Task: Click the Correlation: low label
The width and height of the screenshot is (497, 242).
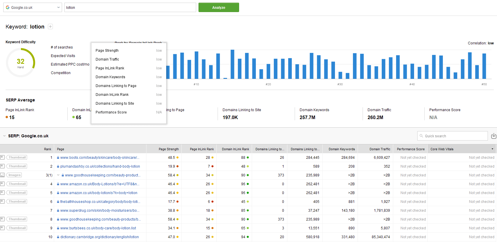Action: tap(481, 43)
